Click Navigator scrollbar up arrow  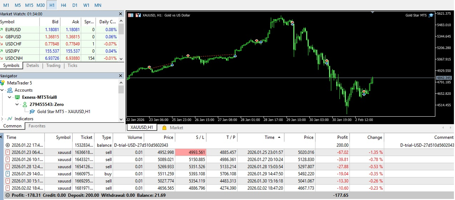(121, 82)
